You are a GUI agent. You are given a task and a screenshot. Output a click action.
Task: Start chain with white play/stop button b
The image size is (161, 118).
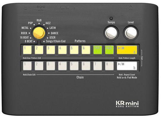pos(127,66)
